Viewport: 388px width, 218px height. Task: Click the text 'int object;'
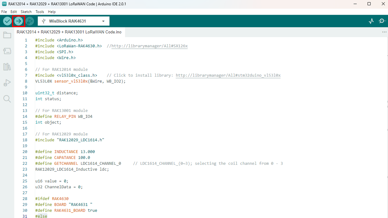pyautogui.click(x=48, y=122)
